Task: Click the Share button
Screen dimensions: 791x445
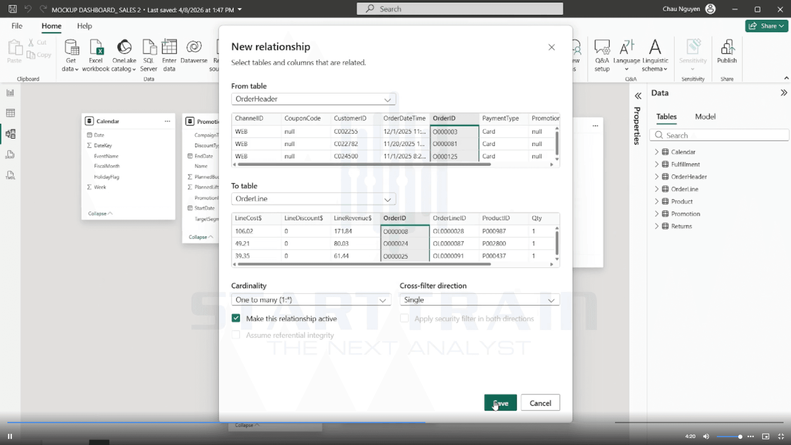Action: pos(766,26)
